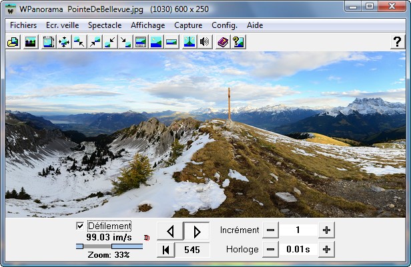Click the Zoom slider bar
Screen dimensions: 411x267
click(x=109, y=246)
